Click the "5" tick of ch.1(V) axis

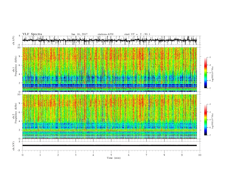(x=20, y=36)
